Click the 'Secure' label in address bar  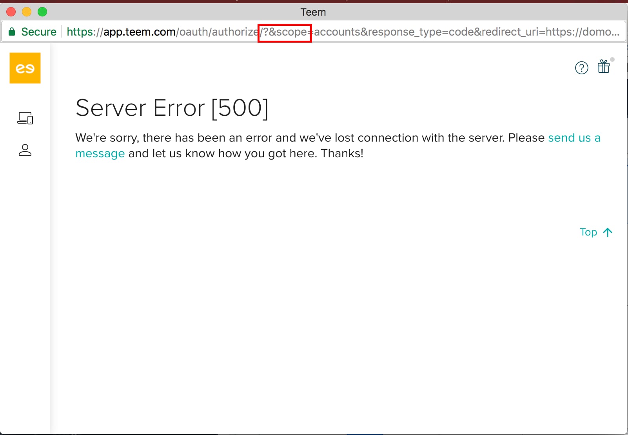coord(39,32)
